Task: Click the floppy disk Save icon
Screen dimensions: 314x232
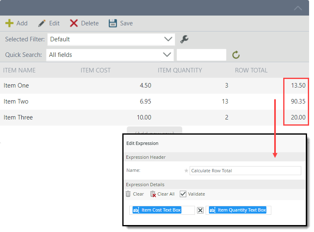Action: coord(113,23)
